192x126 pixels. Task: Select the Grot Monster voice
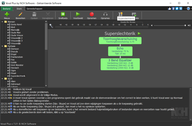pos(17,65)
